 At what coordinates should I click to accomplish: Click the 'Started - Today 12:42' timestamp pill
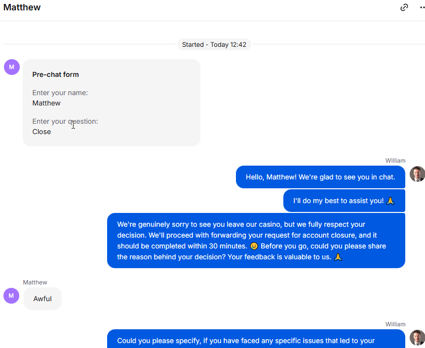click(x=214, y=44)
